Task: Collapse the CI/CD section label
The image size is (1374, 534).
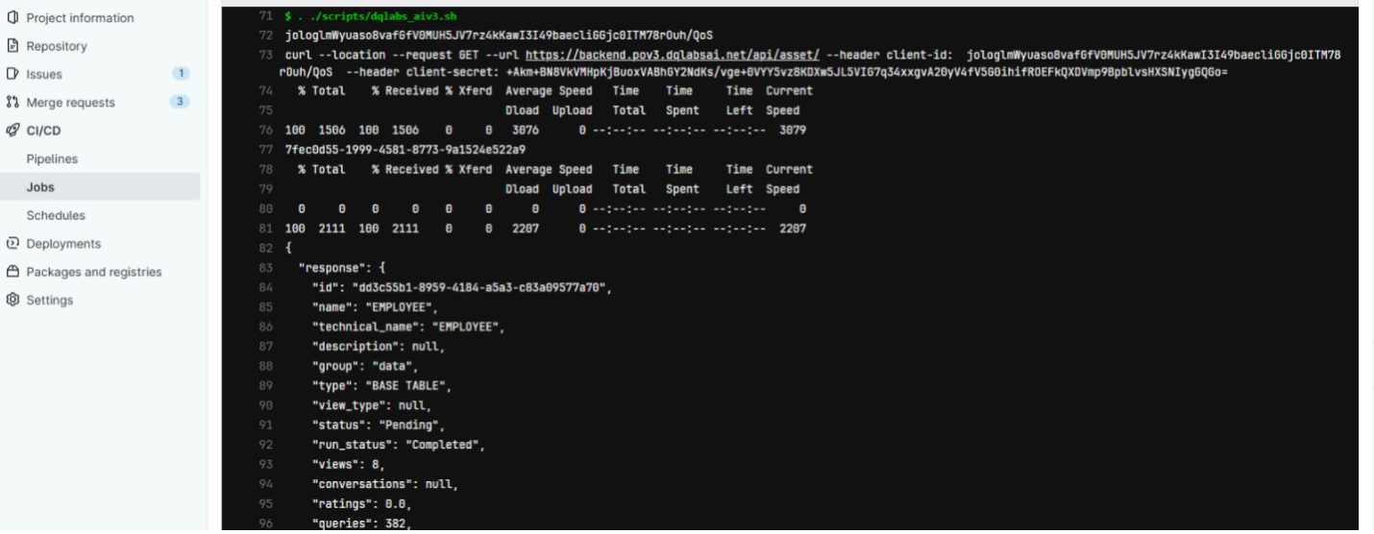Action: 43,131
